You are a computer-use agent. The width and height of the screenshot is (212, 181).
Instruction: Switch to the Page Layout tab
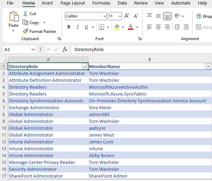coord(72,3)
